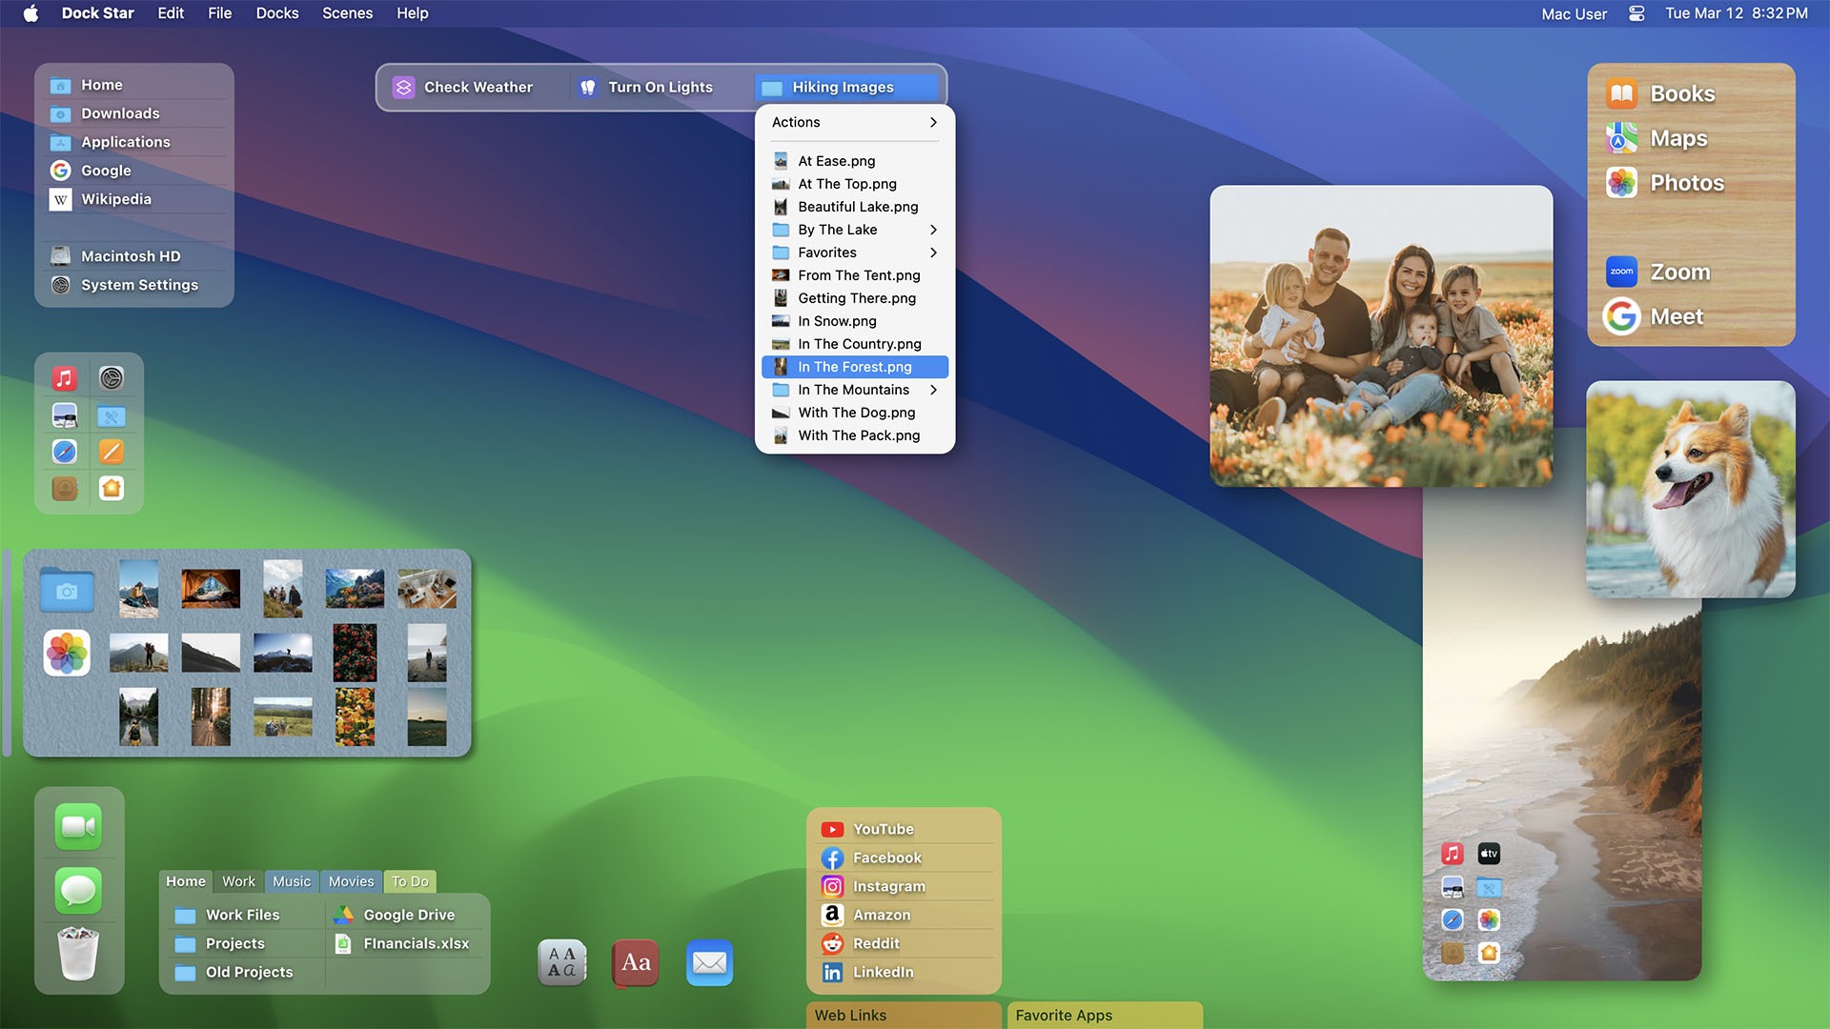This screenshot has height=1029, width=1830.
Task: Choose With The Dog.png from the menu
Action: [x=855, y=413]
